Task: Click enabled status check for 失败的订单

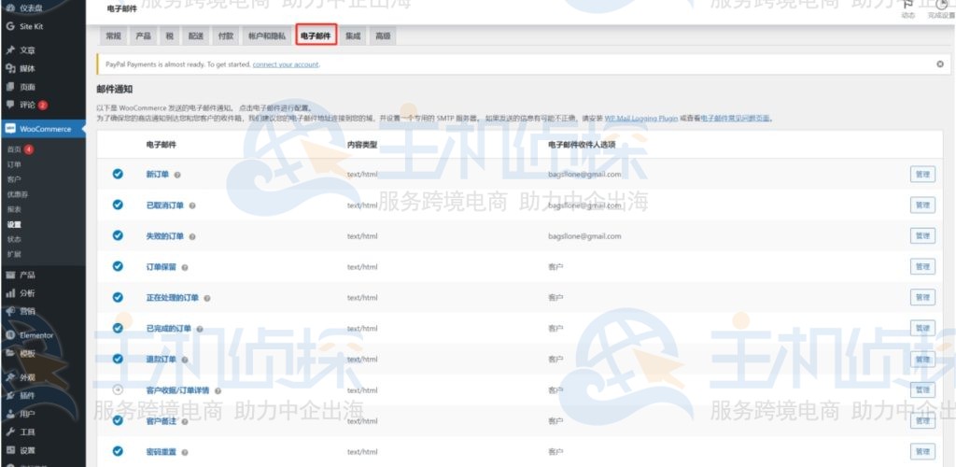Action: coord(118,235)
